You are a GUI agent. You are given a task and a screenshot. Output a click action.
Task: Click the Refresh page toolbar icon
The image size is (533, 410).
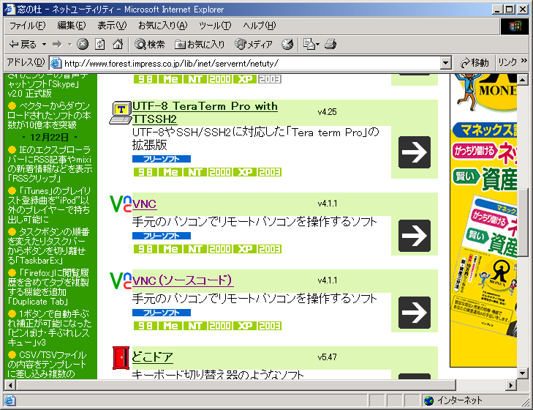click(100, 44)
